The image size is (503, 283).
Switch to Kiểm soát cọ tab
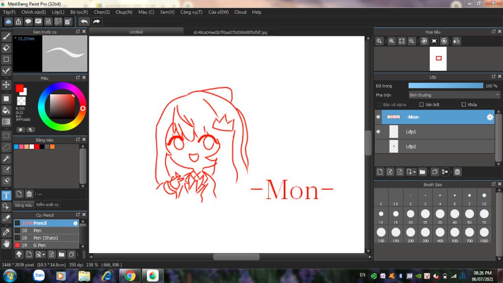(47, 205)
